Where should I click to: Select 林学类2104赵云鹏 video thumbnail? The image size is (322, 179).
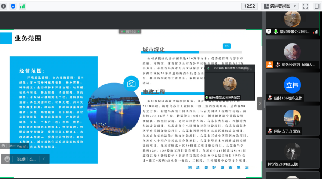tap(292, 152)
